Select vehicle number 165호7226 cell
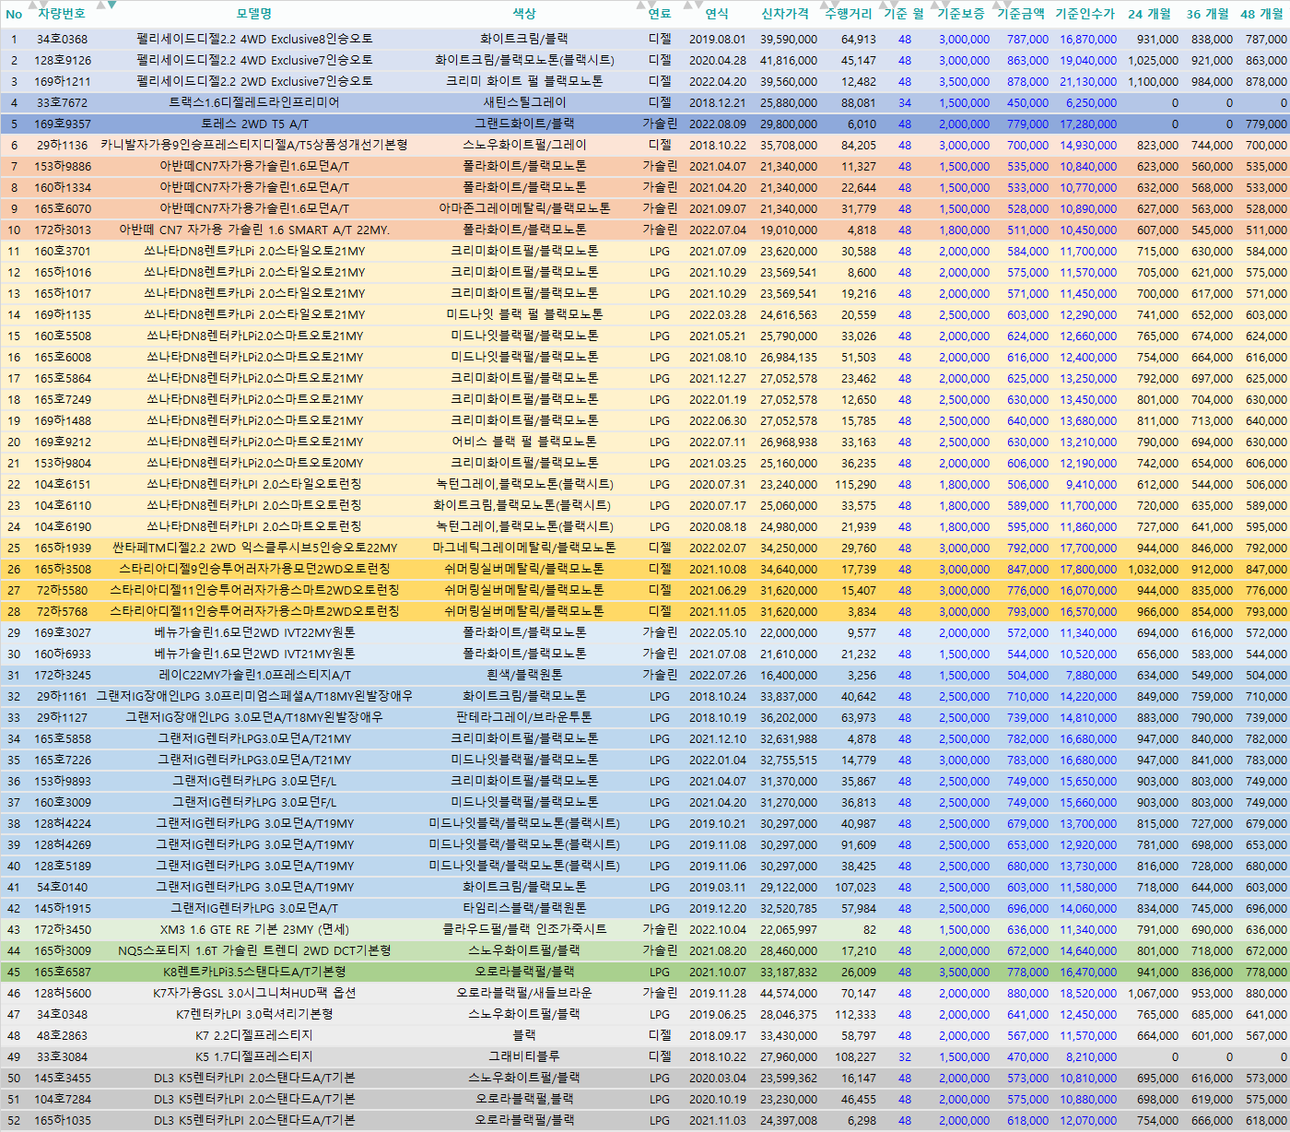The image size is (1290, 1132). [x=62, y=761]
